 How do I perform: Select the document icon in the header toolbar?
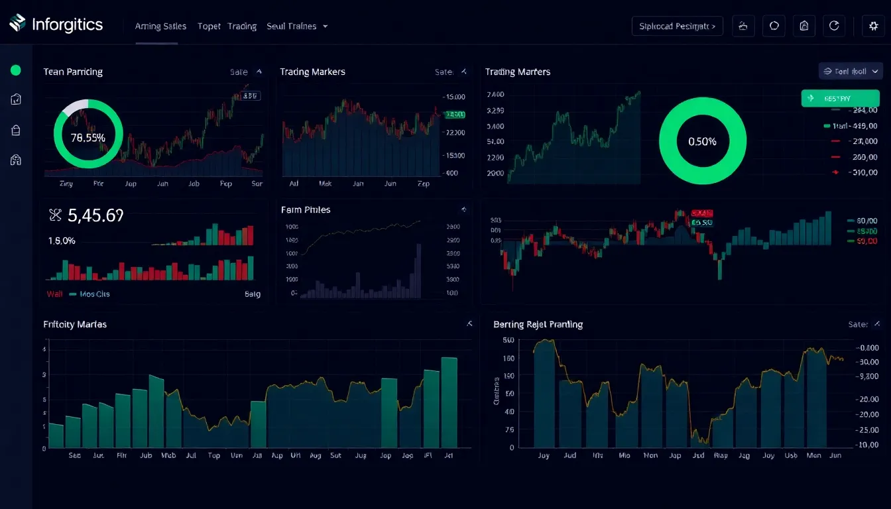804,26
